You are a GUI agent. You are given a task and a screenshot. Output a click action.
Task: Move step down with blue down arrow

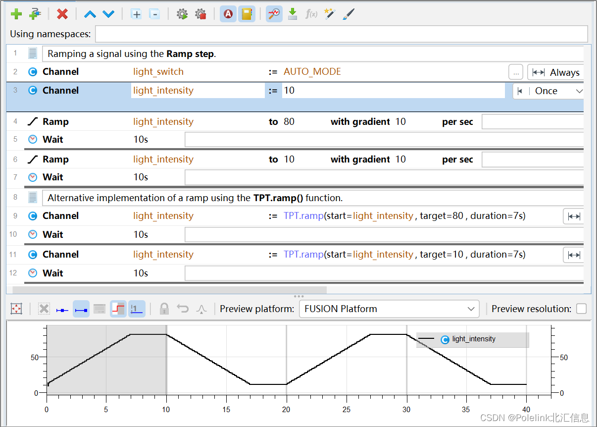click(108, 14)
